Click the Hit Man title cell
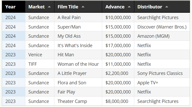This screenshot has width=192, height=107. point(66,55)
